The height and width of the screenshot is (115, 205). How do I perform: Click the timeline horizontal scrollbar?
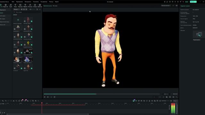click(47, 114)
